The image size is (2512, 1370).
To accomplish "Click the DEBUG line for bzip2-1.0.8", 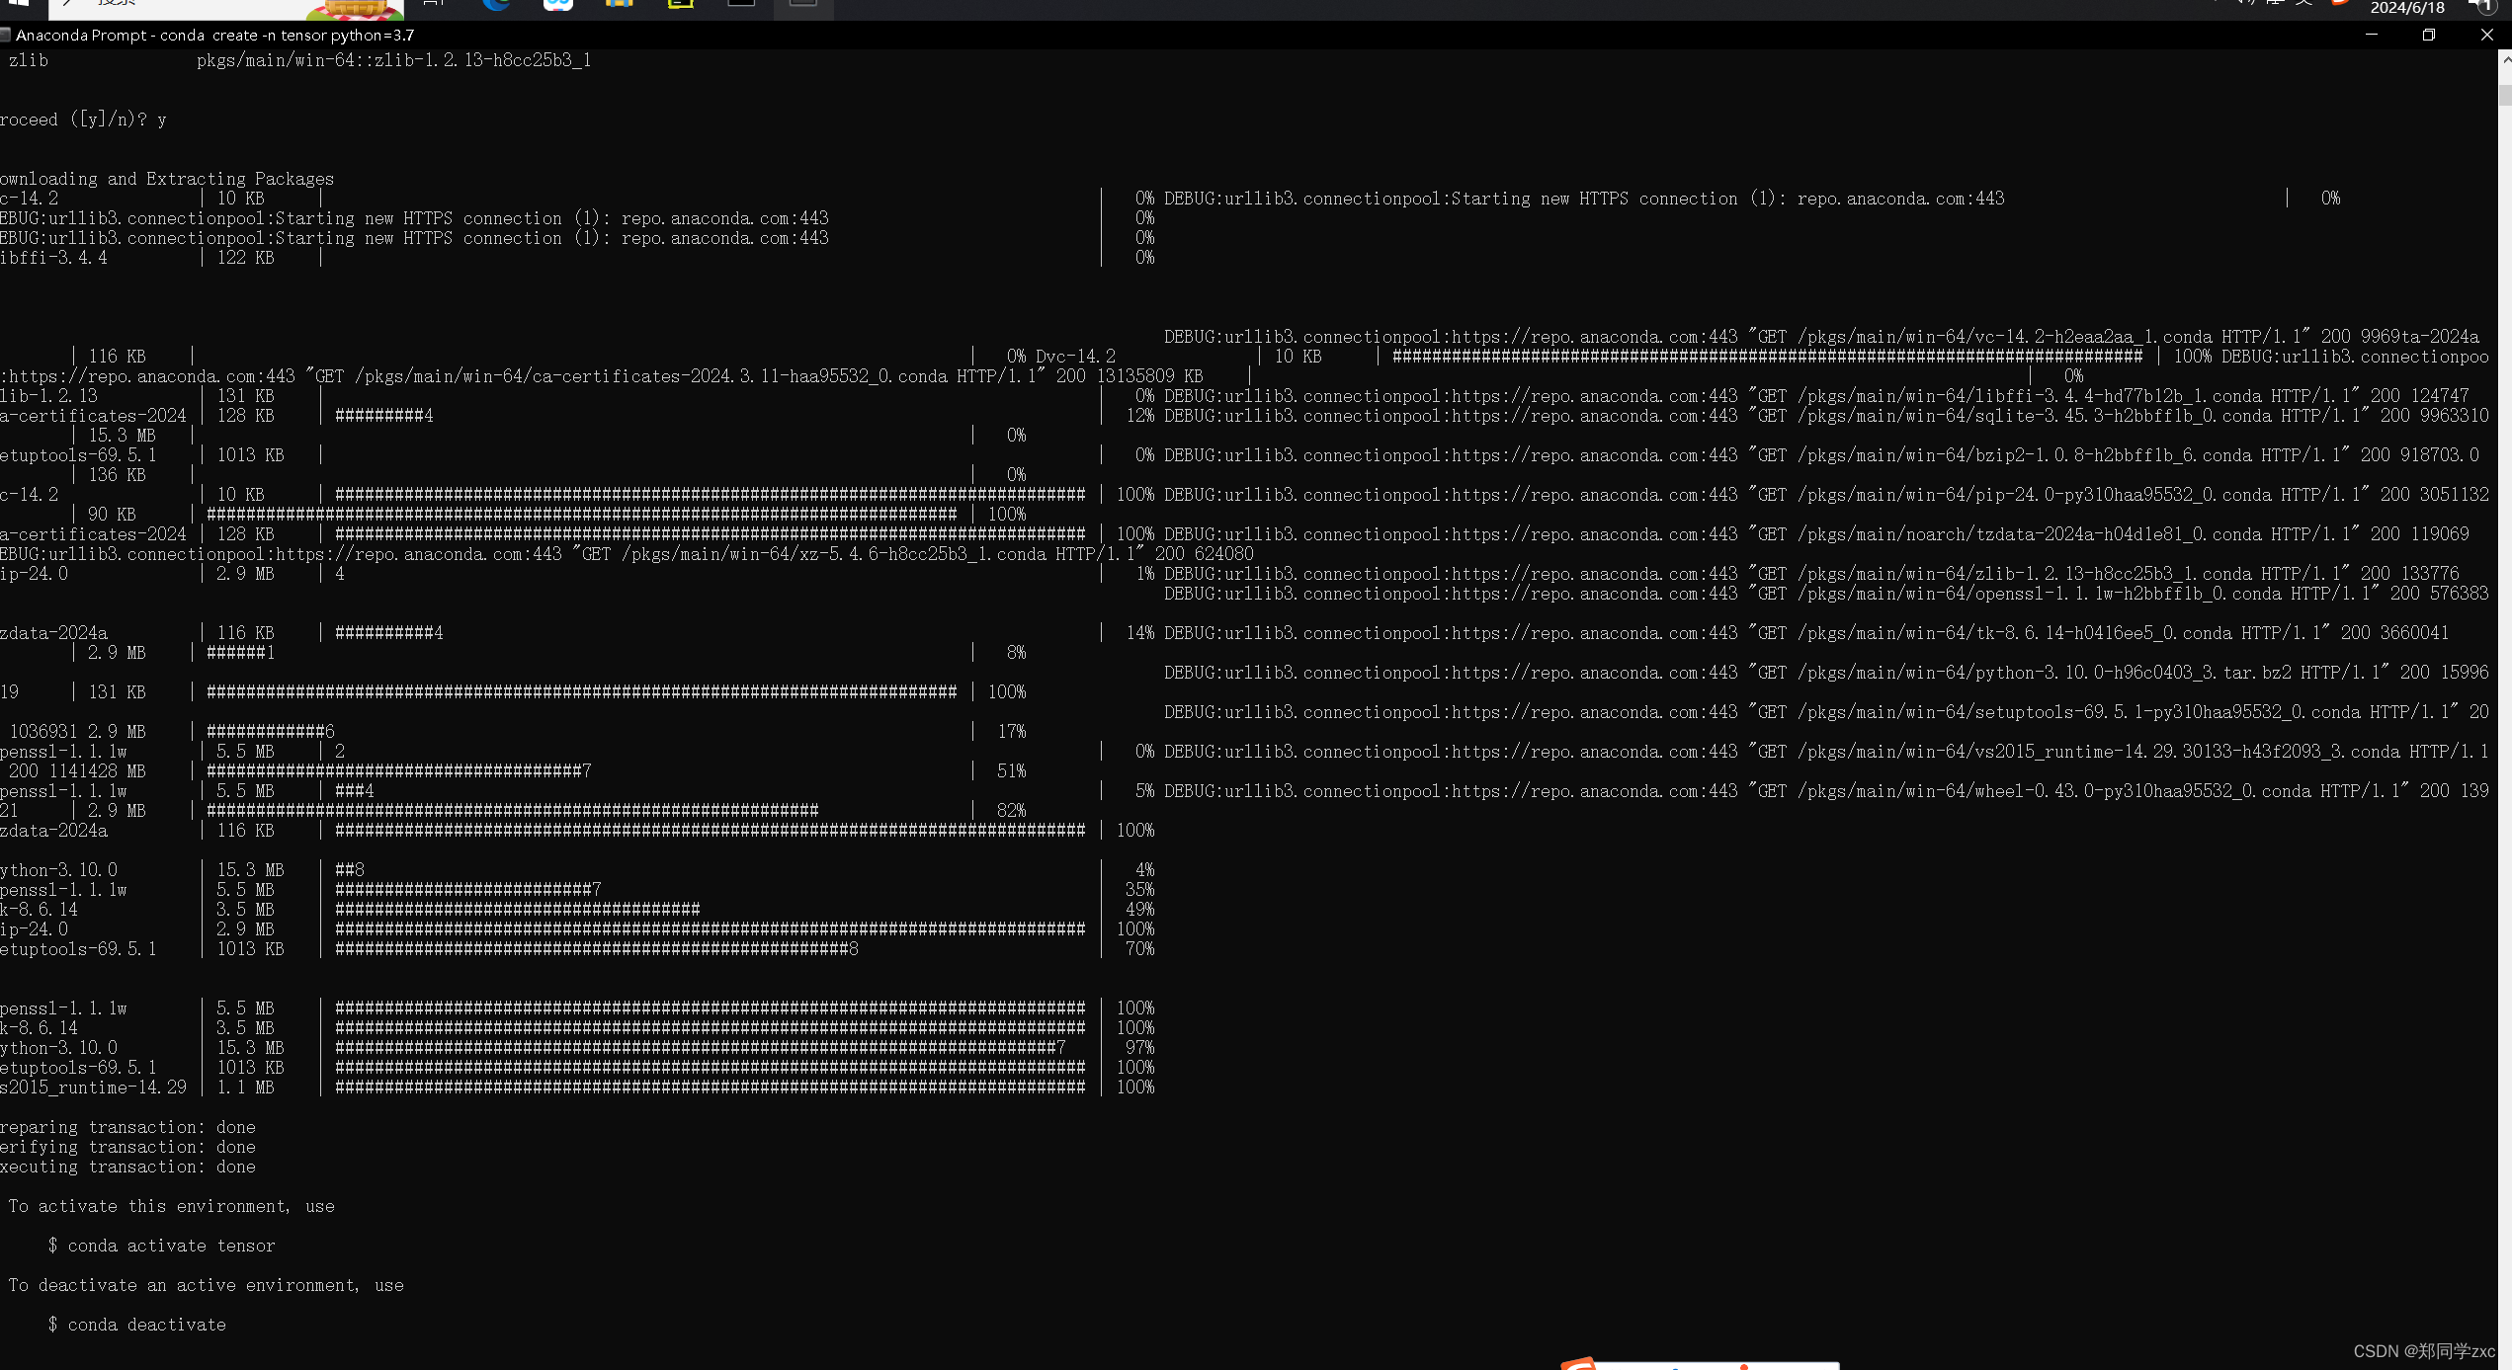I will pos(1821,455).
